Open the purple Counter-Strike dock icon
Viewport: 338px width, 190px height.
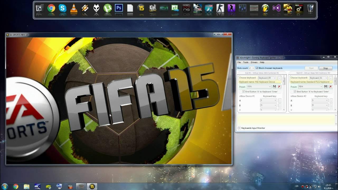pyautogui.click(x=232, y=8)
